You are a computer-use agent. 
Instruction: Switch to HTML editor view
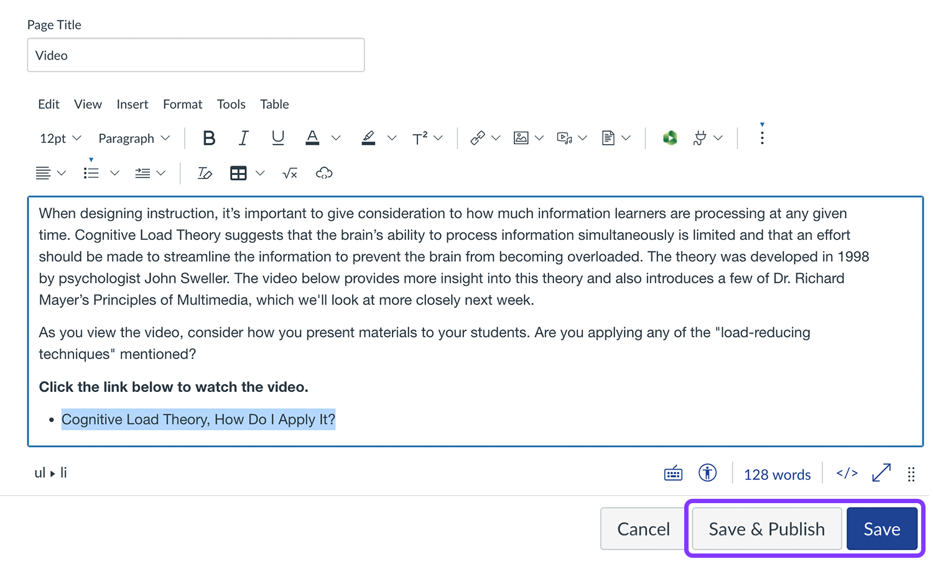pyautogui.click(x=847, y=473)
